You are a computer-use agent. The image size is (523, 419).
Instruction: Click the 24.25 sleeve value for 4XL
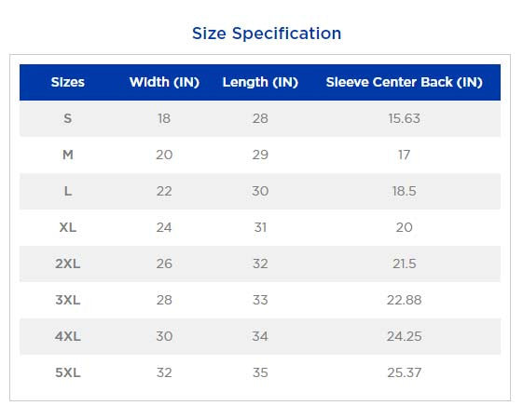pos(404,336)
